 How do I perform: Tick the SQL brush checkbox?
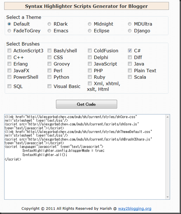tap(9, 86)
